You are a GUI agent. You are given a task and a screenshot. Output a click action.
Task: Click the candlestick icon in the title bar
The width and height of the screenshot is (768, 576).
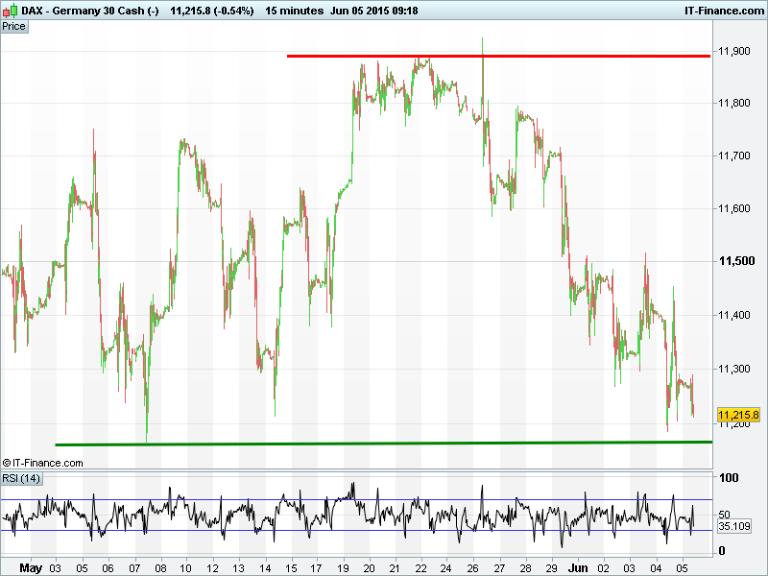pyautogui.click(x=9, y=10)
